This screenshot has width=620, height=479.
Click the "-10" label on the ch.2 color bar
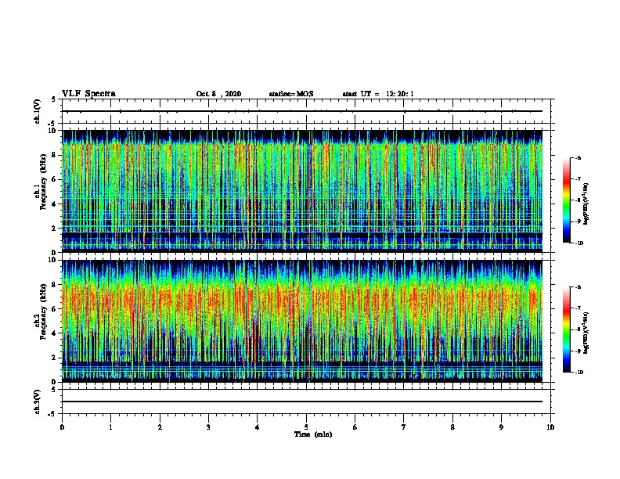579,373
